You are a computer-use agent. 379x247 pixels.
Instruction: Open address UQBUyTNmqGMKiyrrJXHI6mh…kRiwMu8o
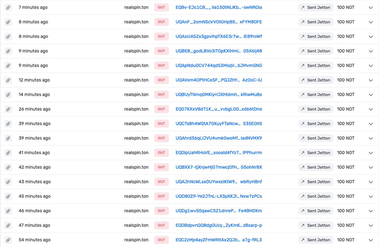click(219, 95)
